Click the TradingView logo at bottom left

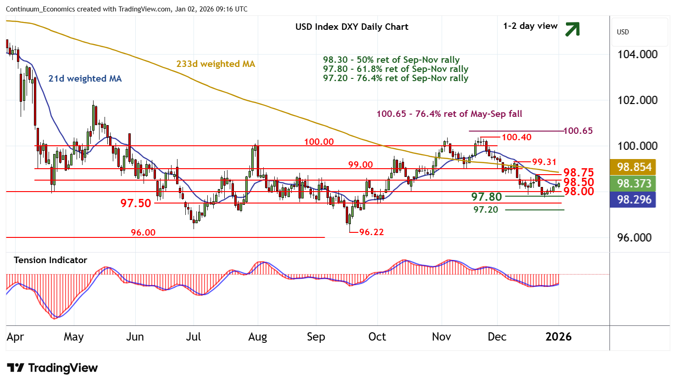pos(52,368)
